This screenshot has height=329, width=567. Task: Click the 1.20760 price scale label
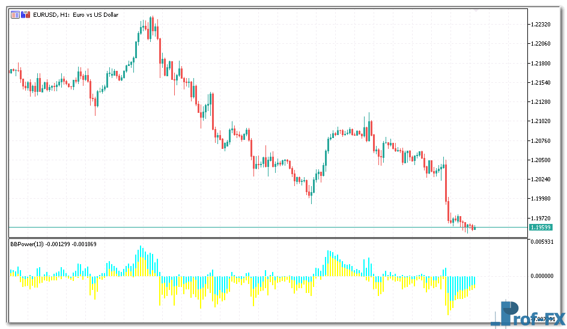(x=541, y=140)
